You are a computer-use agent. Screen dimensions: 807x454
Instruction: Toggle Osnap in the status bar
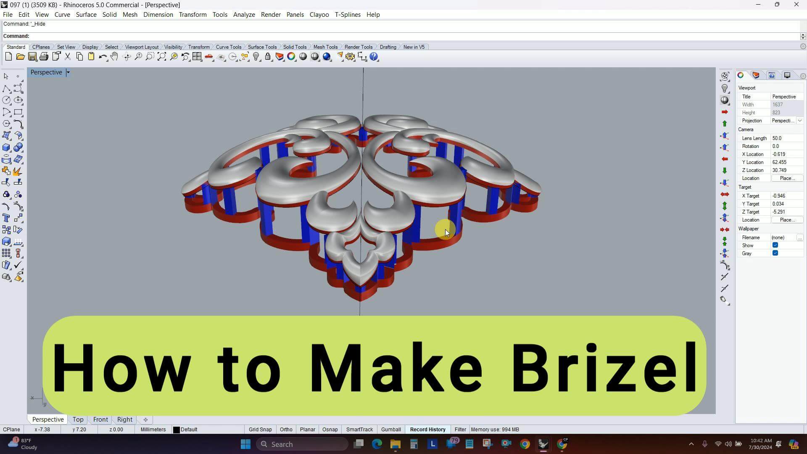(330, 430)
